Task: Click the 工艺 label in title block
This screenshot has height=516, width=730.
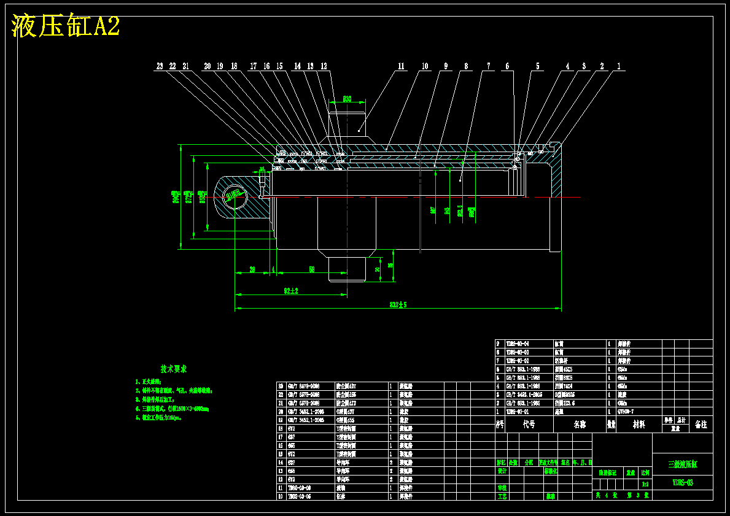Action: [502, 496]
